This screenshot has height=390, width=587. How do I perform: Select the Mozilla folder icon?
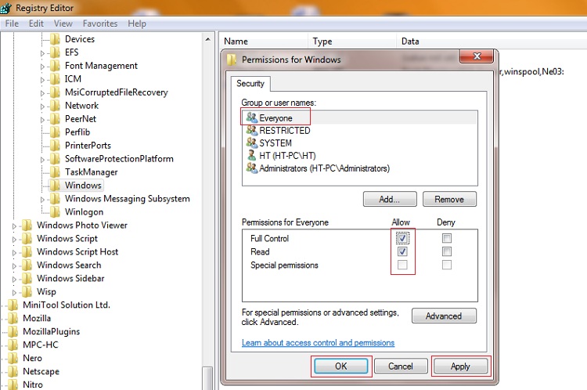(x=13, y=319)
